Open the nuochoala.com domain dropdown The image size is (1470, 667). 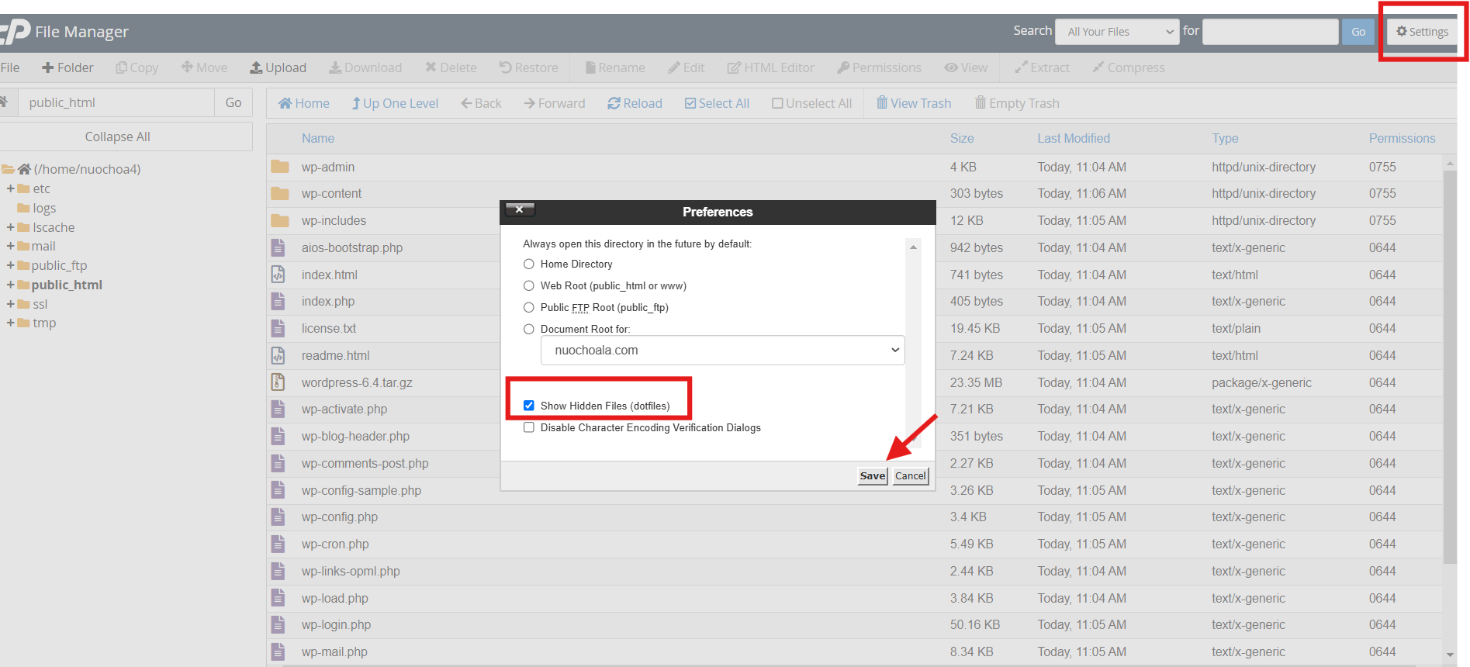tap(722, 351)
